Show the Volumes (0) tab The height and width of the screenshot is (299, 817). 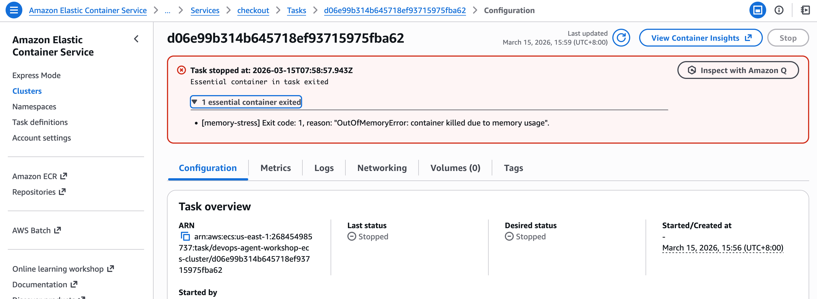pos(455,168)
